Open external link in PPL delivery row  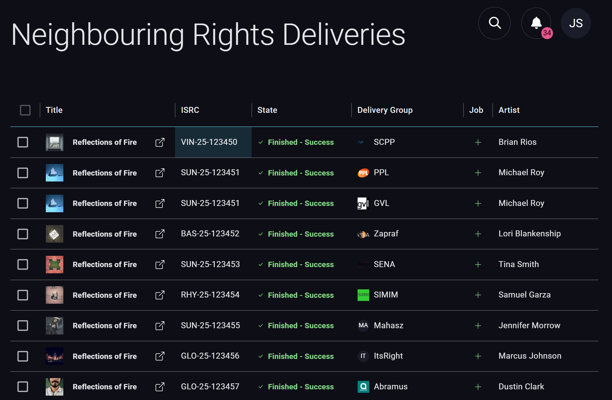(160, 173)
